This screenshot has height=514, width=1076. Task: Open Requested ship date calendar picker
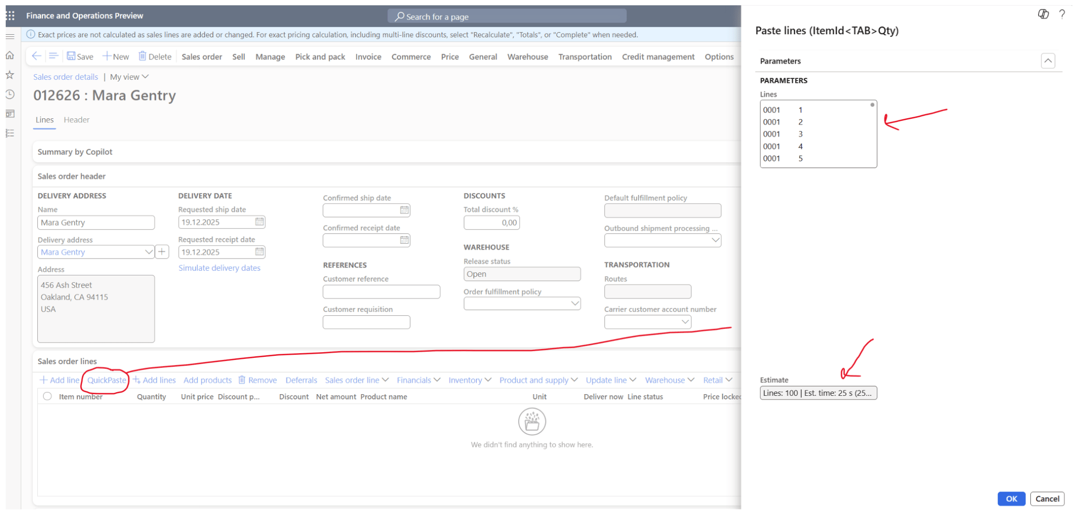coord(260,222)
